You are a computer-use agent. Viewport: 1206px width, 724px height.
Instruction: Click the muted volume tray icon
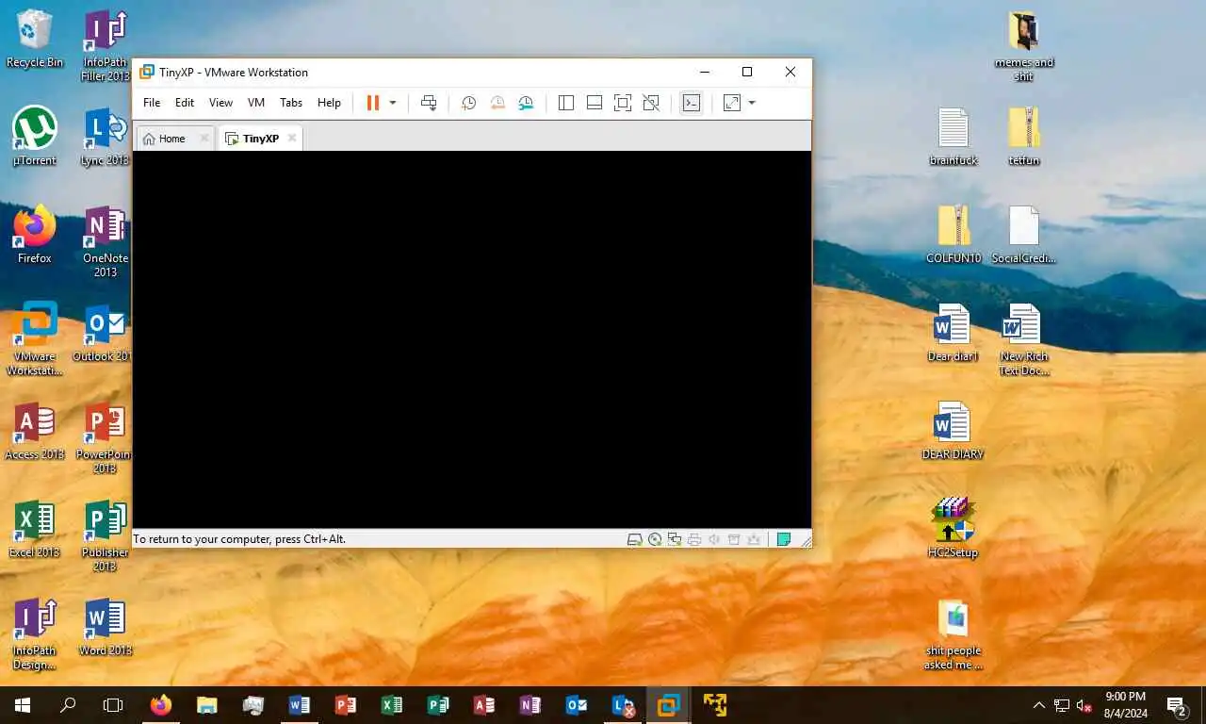coord(1084,705)
